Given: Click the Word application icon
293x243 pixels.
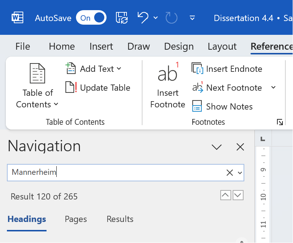Looking at the screenshot, I should tap(17, 18).
